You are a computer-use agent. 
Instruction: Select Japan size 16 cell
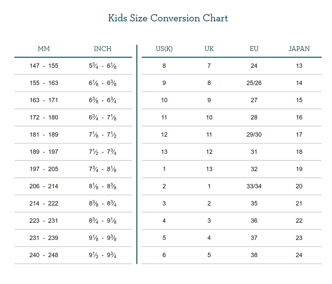pyautogui.click(x=299, y=118)
